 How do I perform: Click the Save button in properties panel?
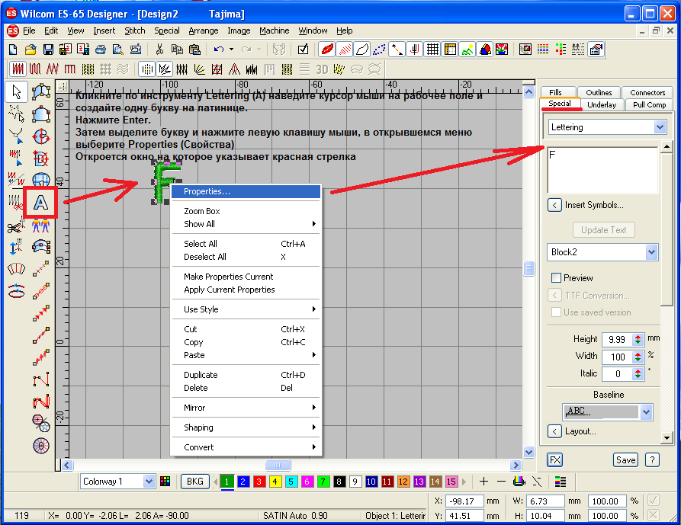pyautogui.click(x=625, y=459)
